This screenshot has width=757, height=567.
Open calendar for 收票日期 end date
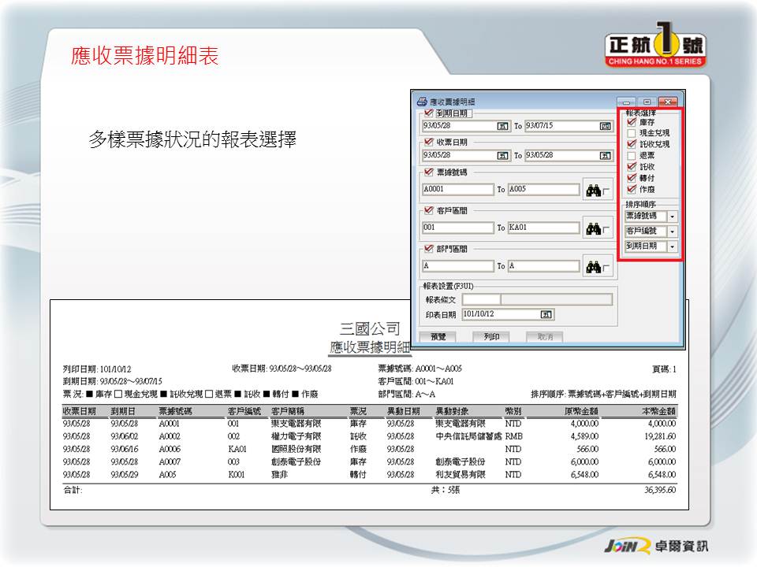[x=605, y=156]
